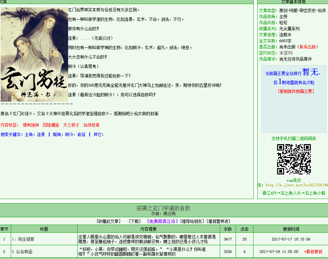This screenshot has height=259, width=328.
Task: Click the chapter 2 summary starting 好吧，小黑
Action: (142, 252)
